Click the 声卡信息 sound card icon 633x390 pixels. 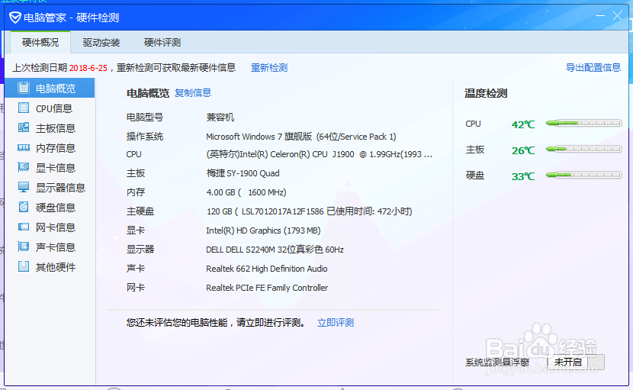tap(24, 247)
